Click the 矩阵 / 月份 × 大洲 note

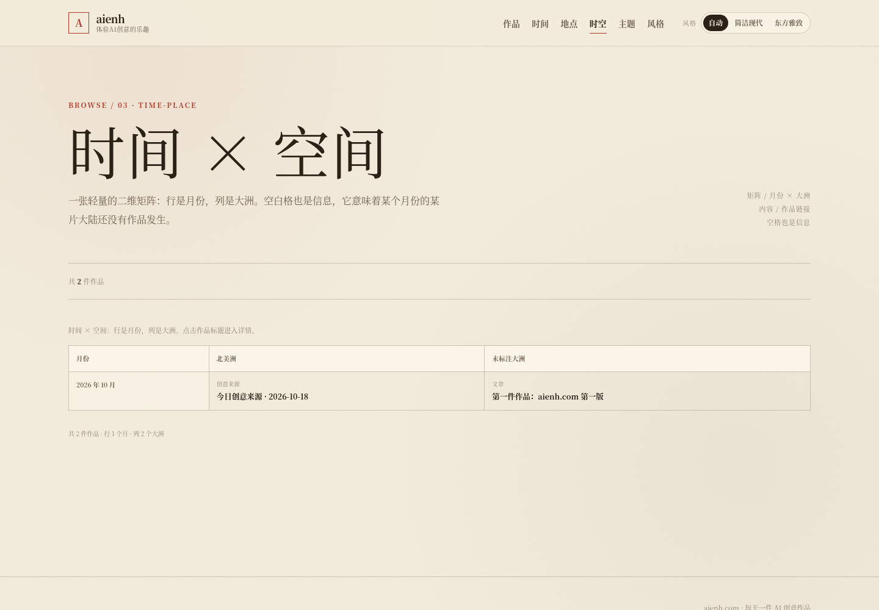(778, 196)
